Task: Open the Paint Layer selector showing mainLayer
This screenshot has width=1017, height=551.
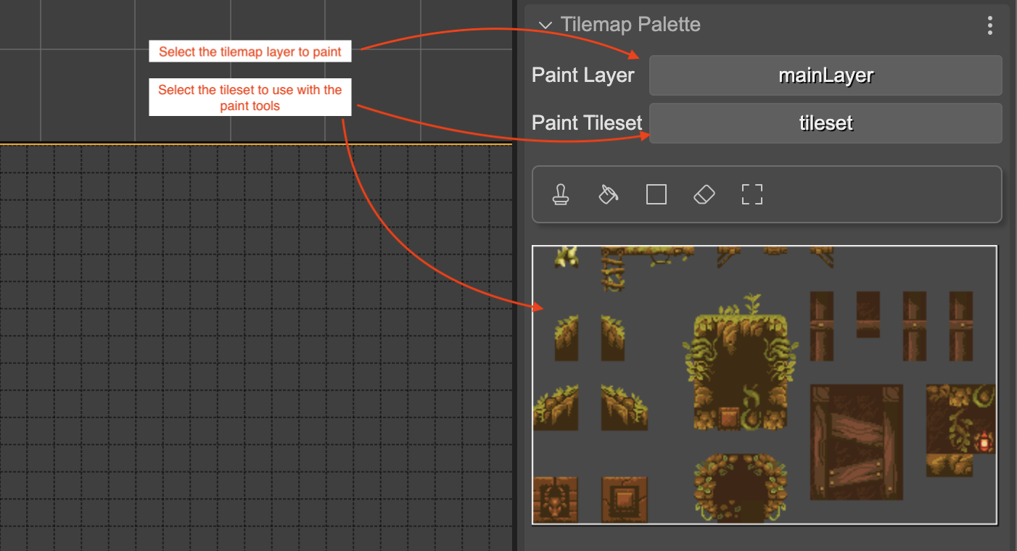Action: coord(825,75)
